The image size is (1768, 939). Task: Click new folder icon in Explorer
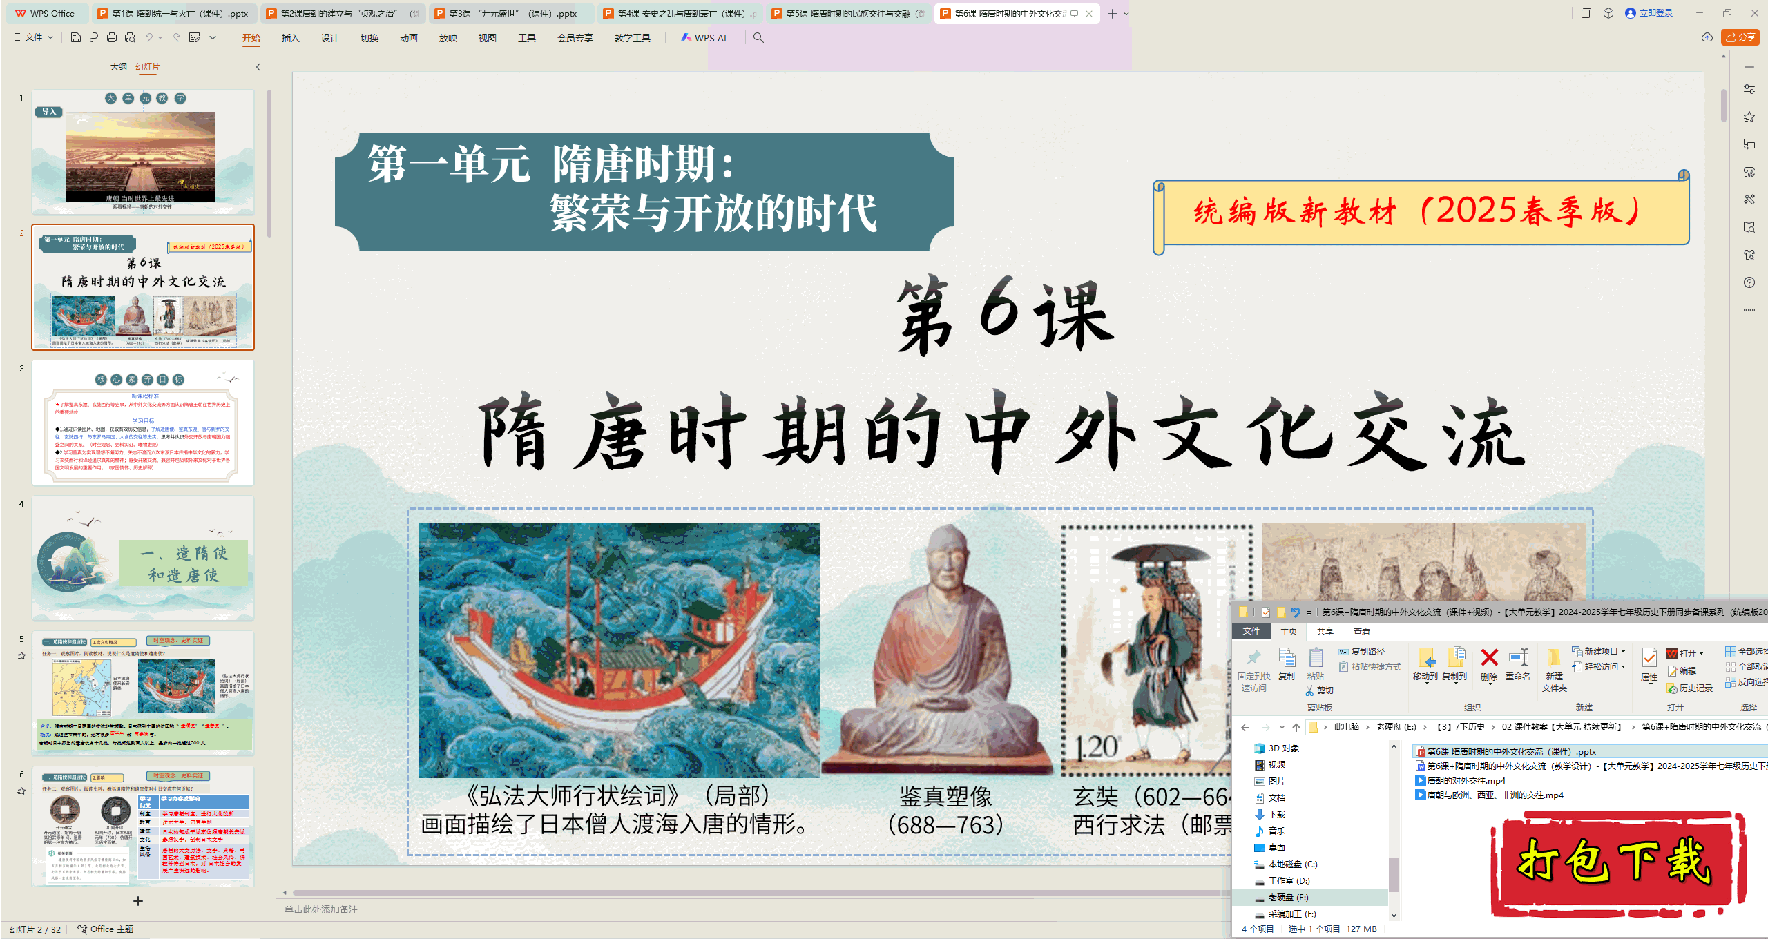pyautogui.click(x=1554, y=657)
